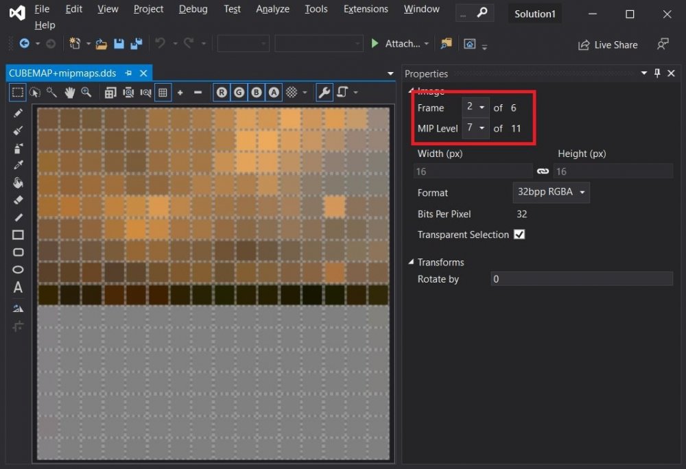Switch to the CUBEMAP+mipmaps.dds tab

(x=62, y=73)
